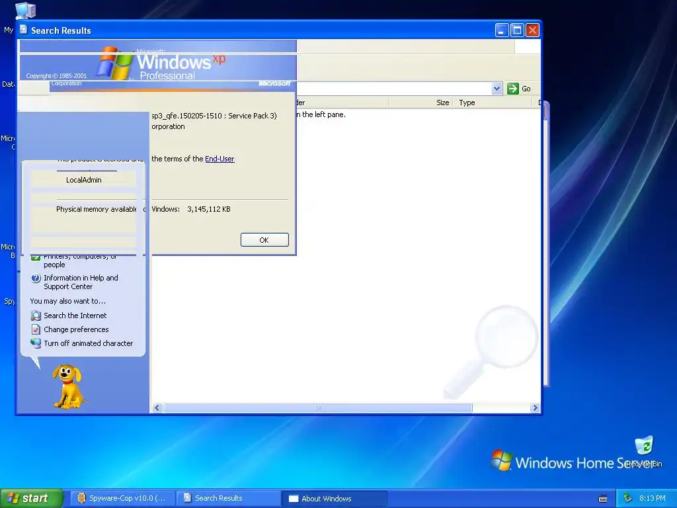677x508 pixels.
Task: Click the horizontal scrollbar left arrow
Action: point(157,407)
